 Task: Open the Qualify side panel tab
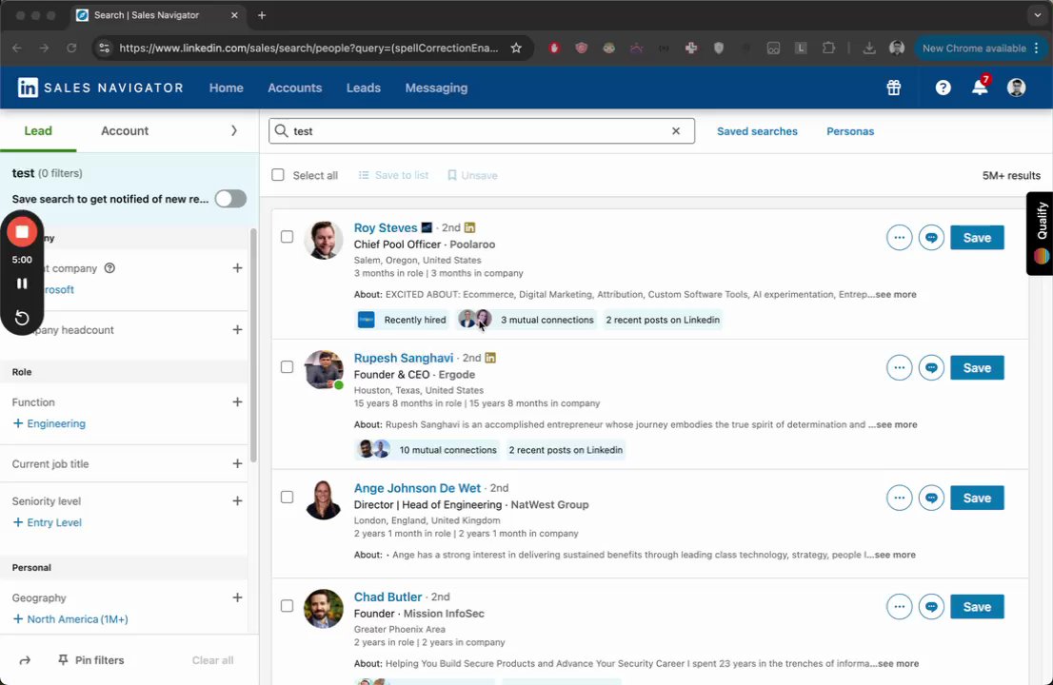(1041, 233)
